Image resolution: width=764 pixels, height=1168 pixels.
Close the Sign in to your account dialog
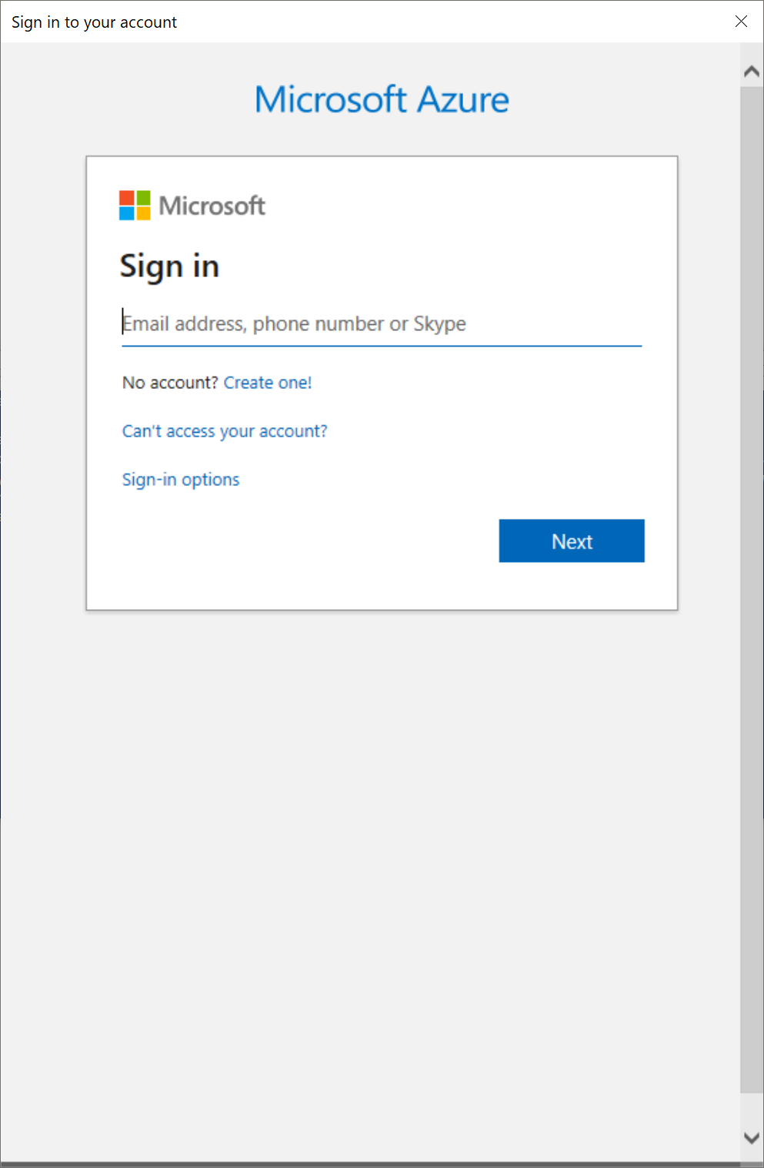pyautogui.click(x=741, y=22)
